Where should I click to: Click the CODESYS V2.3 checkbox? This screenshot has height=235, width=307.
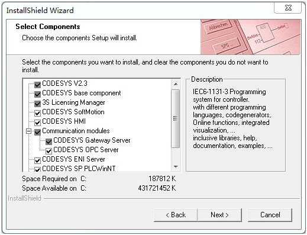[37, 85]
